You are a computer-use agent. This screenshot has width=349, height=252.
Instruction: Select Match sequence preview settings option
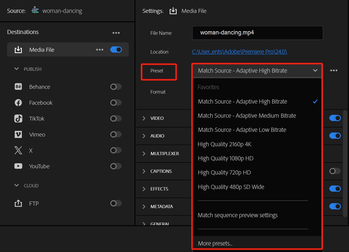[x=257, y=215]
